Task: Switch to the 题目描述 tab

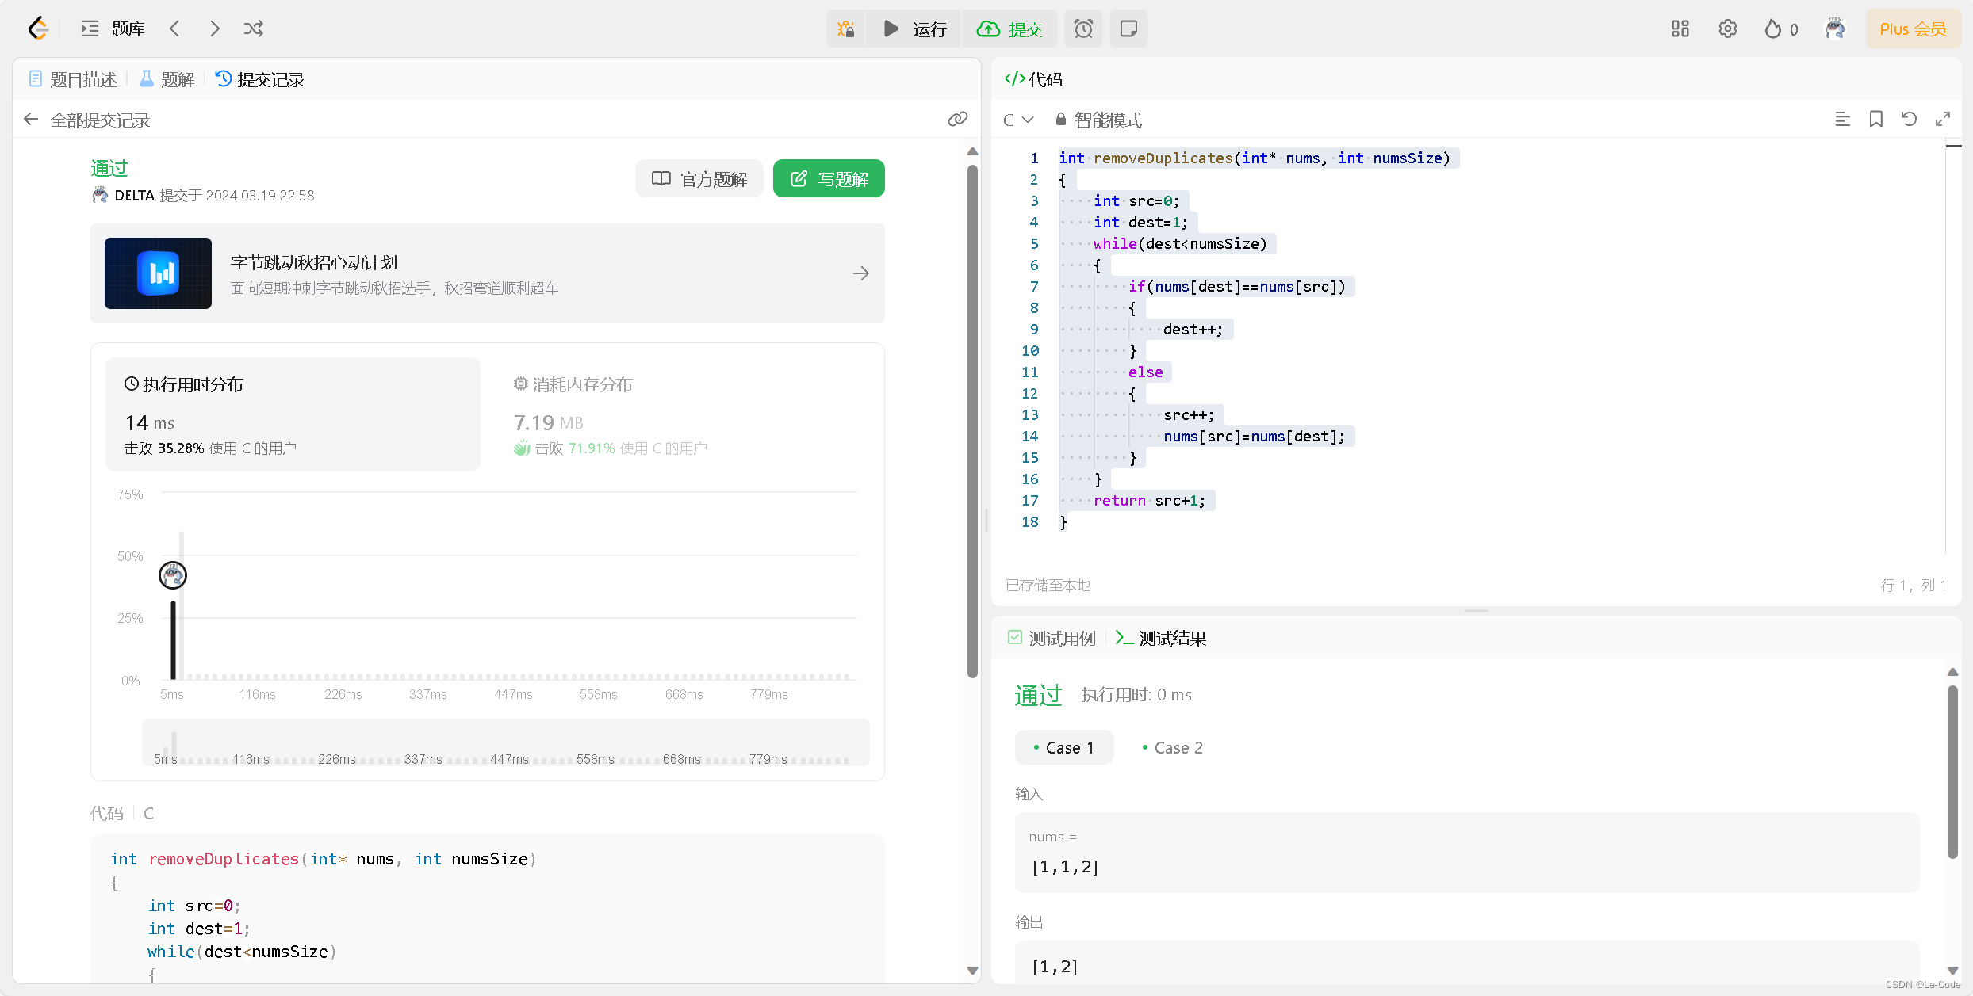Action: 73,79
